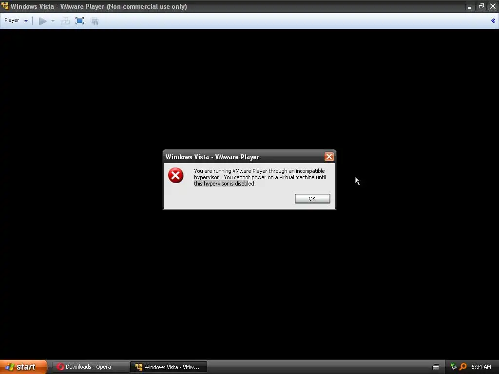Click the network connection tray icon

pos(454,367)
